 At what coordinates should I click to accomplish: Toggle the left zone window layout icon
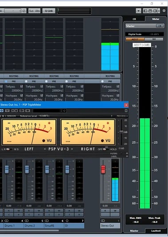point(145,11)
